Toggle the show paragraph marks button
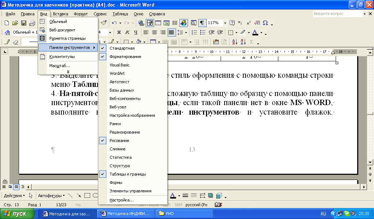374x219 pixels. [202, 23]
